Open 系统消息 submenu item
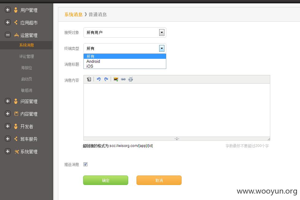The image size is (300, 200). (x=27, y=45)
